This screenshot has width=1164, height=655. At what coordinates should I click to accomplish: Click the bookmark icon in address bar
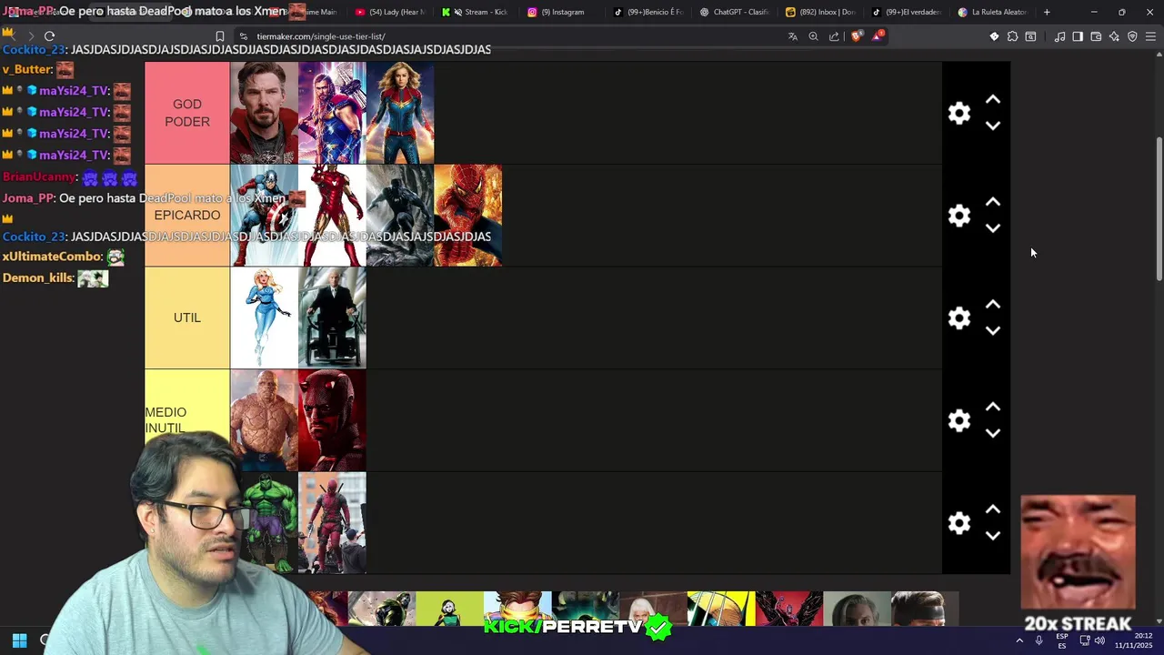219,36
